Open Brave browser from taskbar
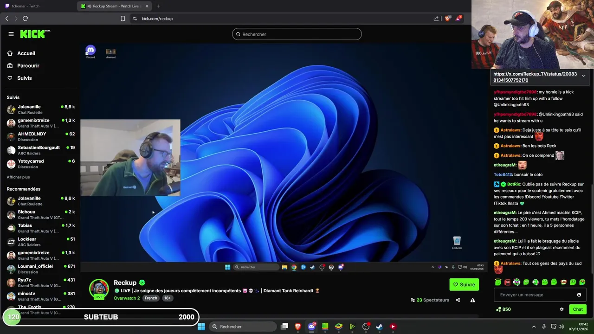Screen dimensions: 594x334 click(298, 327)
